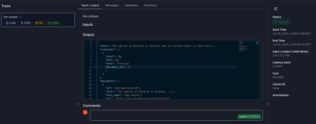Click the clock latency badge showing 2.048

pyautogui.click(x=11, y=23)
